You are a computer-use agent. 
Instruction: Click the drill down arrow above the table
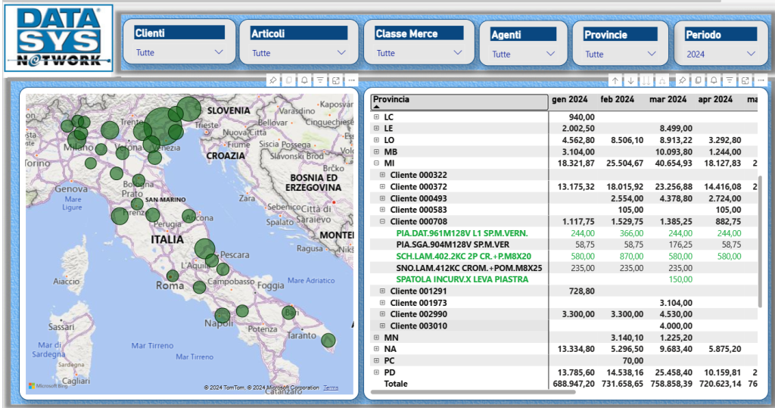click(631, 80)
